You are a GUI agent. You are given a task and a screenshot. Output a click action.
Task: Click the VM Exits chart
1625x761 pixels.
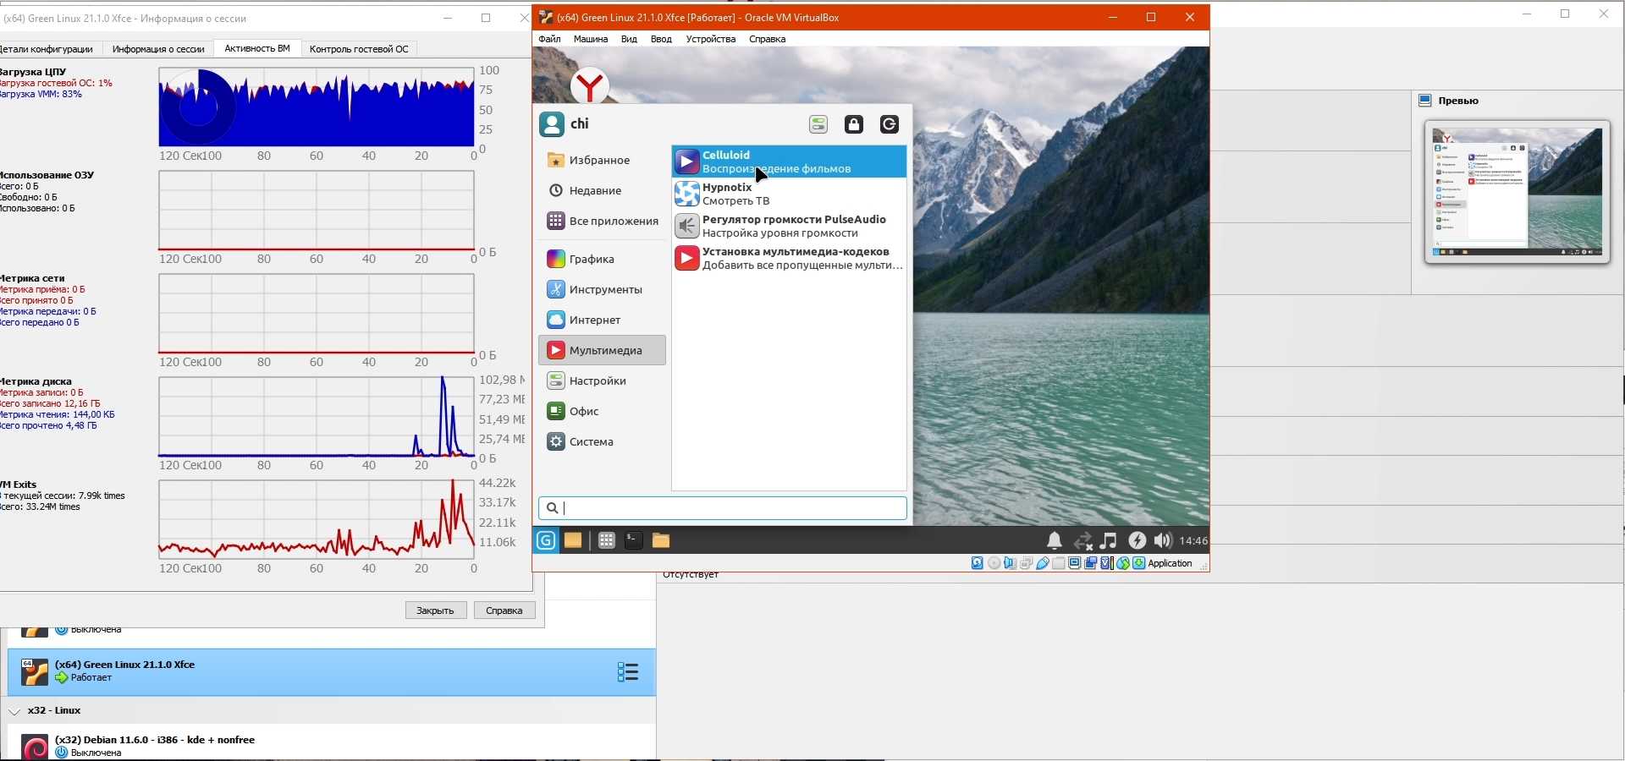click(317, 520)
